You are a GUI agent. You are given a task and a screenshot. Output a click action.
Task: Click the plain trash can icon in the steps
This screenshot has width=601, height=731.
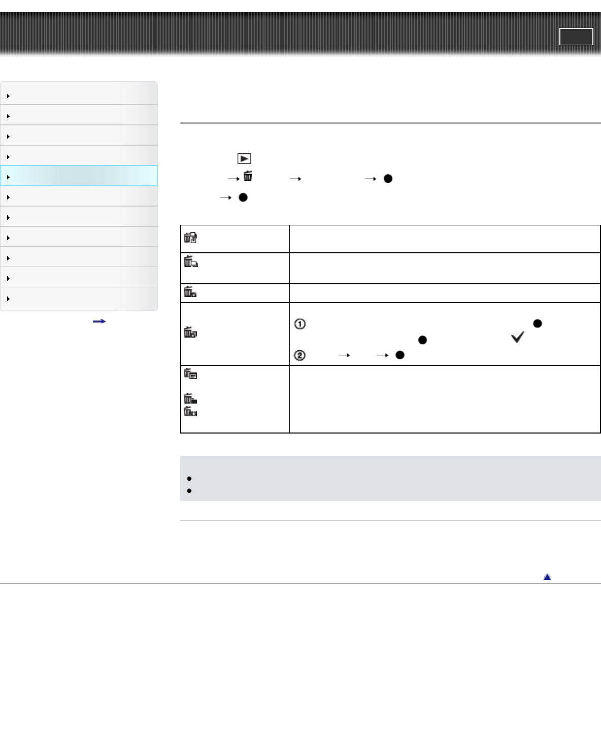(248, 177)
